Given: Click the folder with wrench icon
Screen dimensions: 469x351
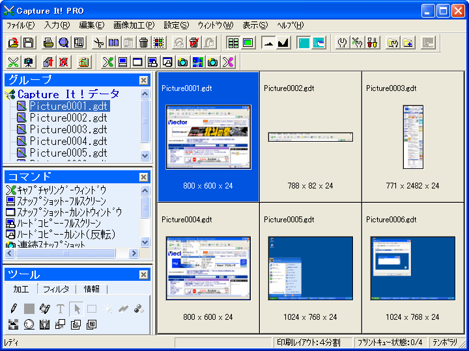Looking at the screenshot, I should tap(392, 43).
